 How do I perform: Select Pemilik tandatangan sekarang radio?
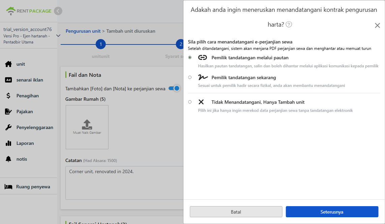click(190, 77)
